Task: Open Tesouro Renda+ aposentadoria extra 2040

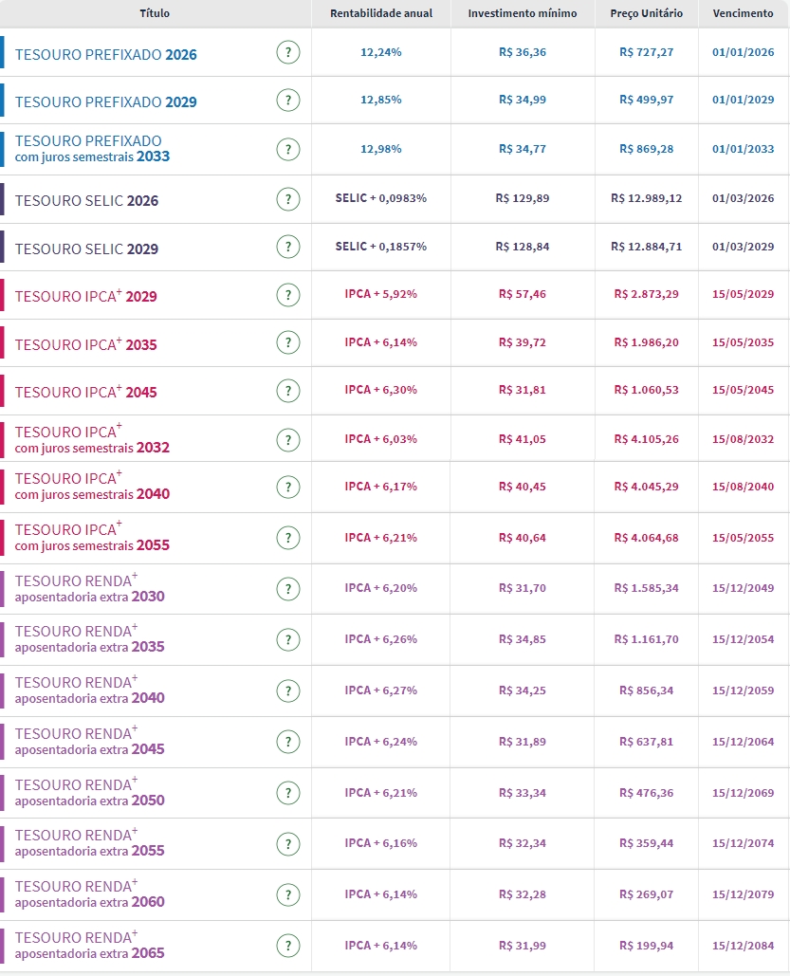Action: point(89,691)
